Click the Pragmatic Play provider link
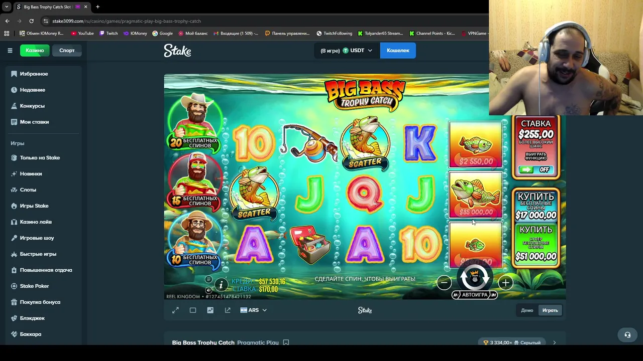The width and height of the screenshot is (643, 361). pyautogui.click(x=258, y=342)
